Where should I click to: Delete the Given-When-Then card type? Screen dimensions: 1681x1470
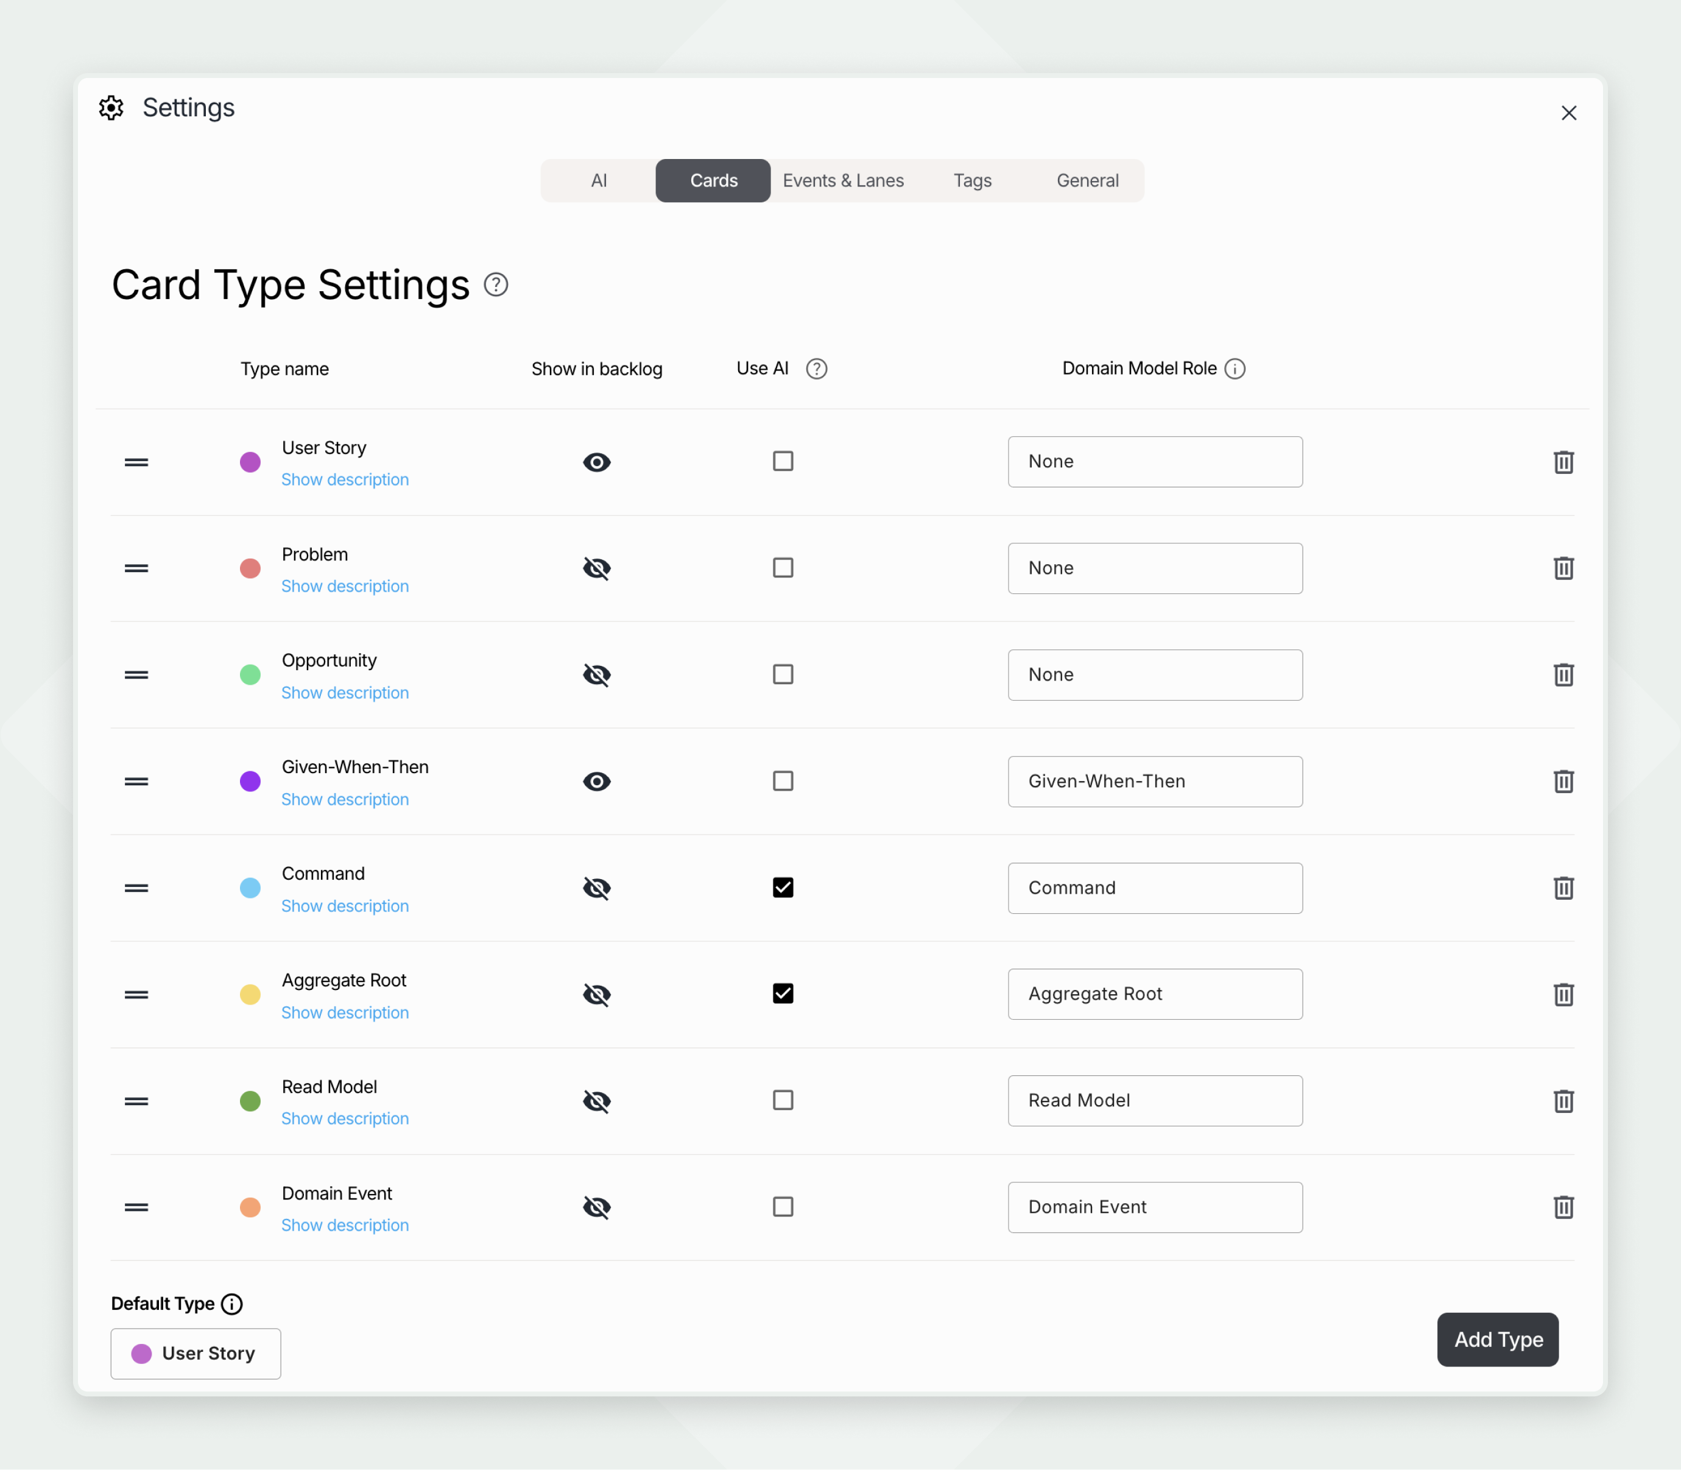[1563, 781]
